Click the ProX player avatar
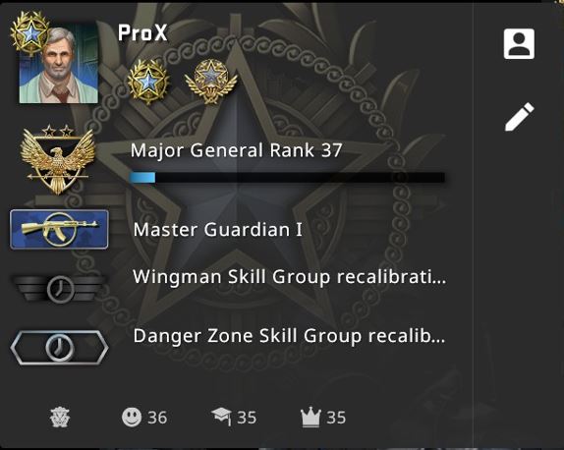564x450 pixels. (x=59, y=64)
